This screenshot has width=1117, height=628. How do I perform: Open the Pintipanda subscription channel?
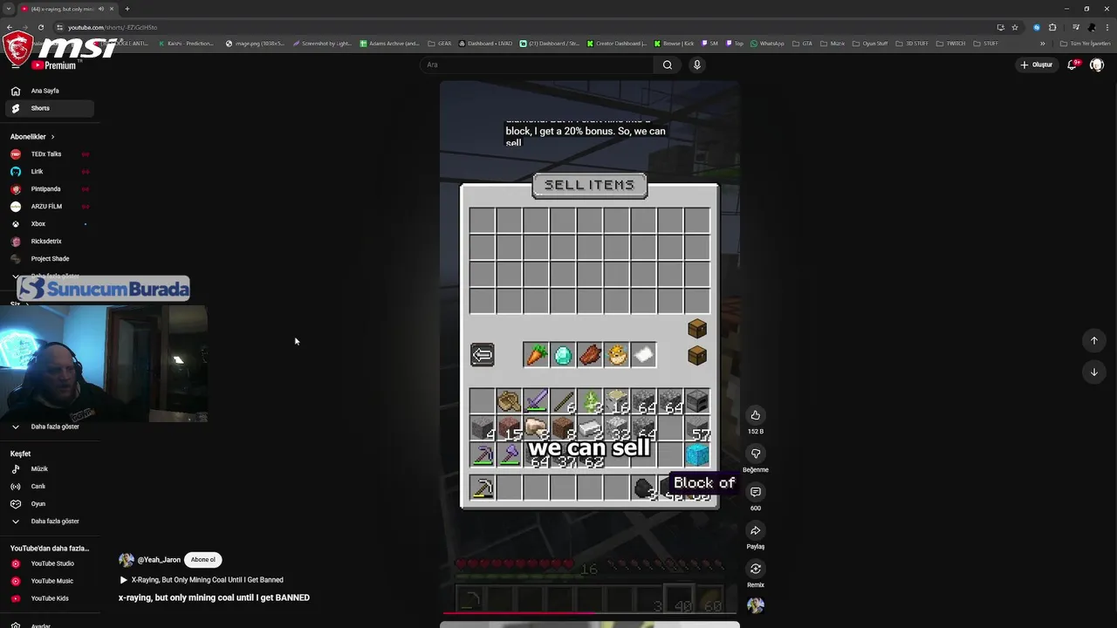(x=48, y=189)
